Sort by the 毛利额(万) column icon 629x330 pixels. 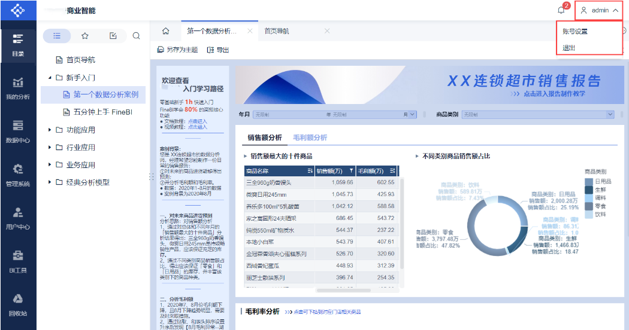pyautogui.click(x=392, y=171)
